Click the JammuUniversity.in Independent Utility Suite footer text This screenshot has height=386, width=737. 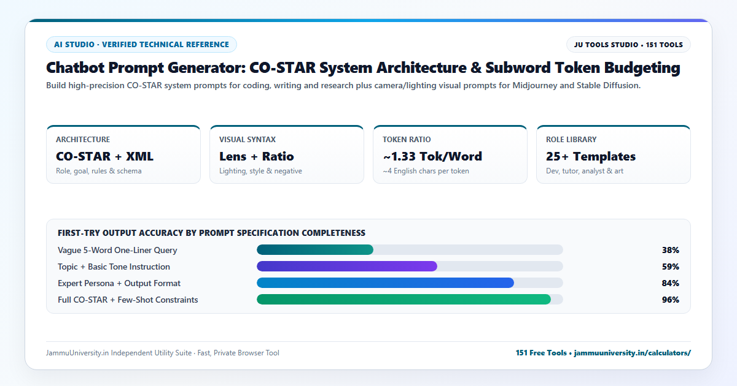pos(162,353)
